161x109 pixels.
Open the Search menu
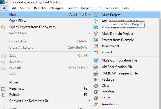click(72, 8)
